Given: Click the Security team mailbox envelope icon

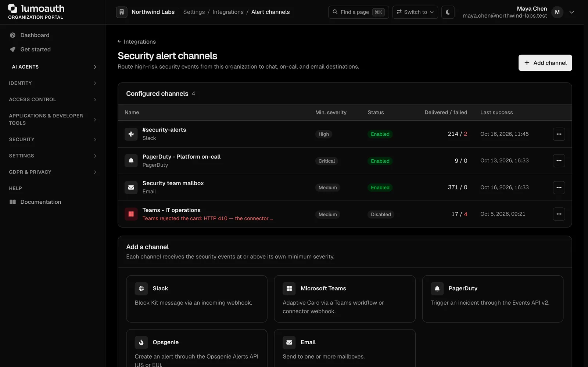Looking at the screenshot, I should click(131, 188).
